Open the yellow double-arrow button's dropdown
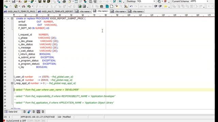This screenshot has height=122, width=218. click(x=169, y=7)
